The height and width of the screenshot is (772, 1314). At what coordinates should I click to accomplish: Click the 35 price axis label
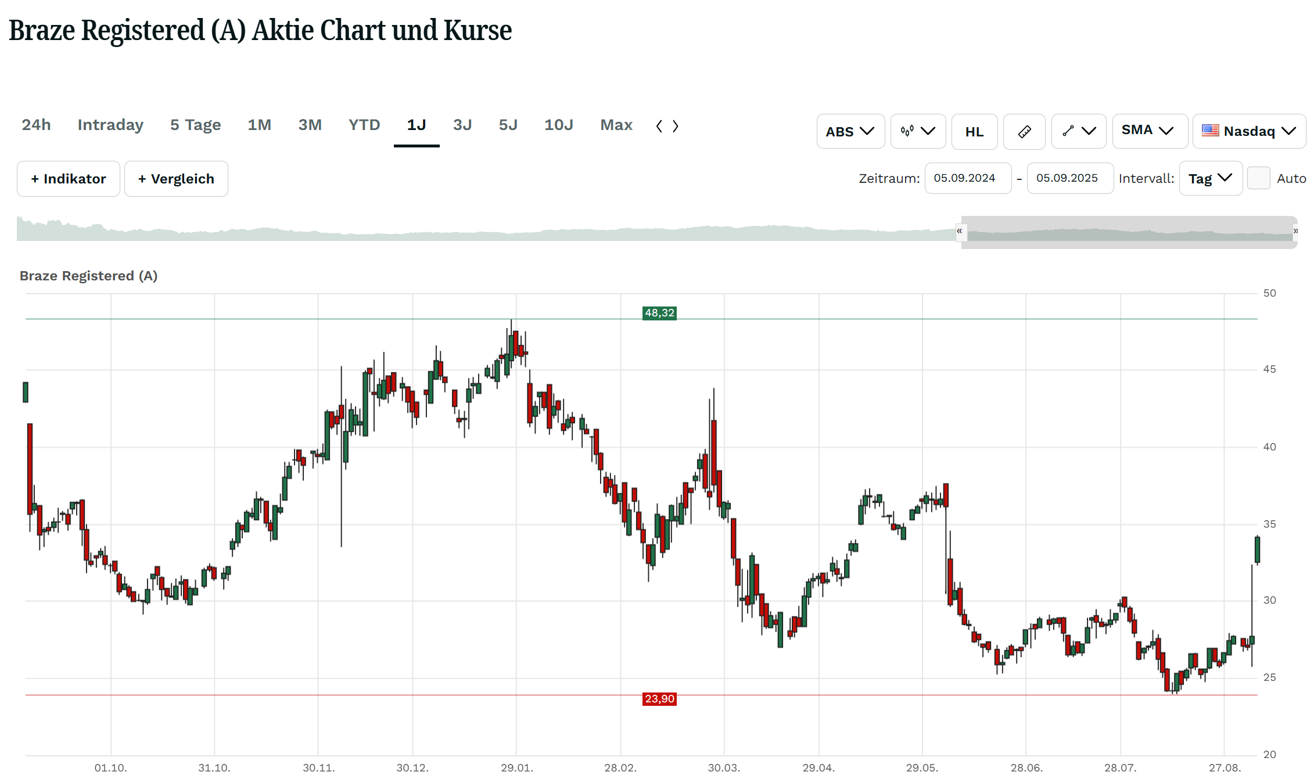(x=1270, y=524)
